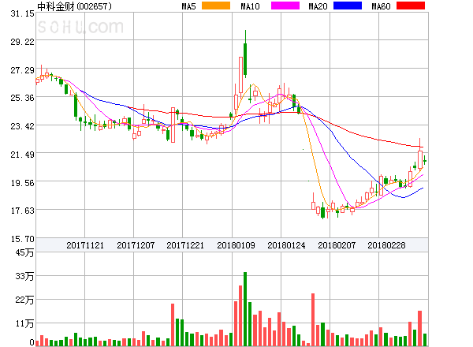This screenshot has height=347, width=473.
Task: Click the 20171121 date label
Action: pyautogui.click(x=85, y=245)
